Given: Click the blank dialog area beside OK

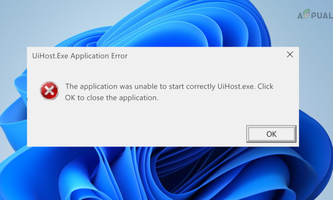Looking at the screenshot, I should pos(136,134).
